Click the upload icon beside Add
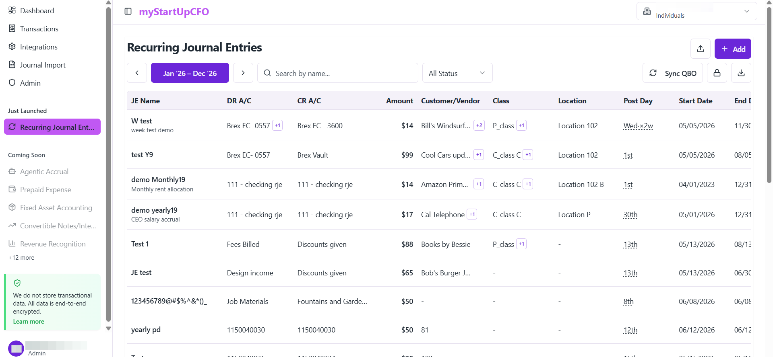Viewport: 773px width, 357px height. pos(701,49)
